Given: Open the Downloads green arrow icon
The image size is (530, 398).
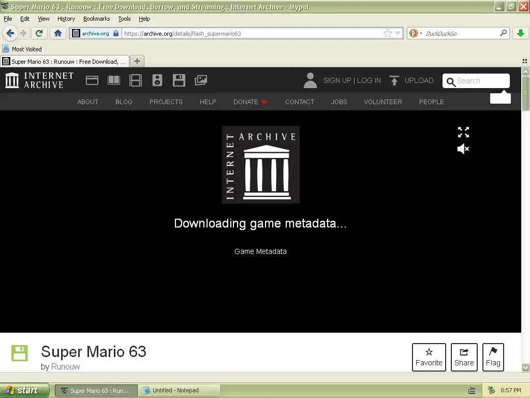Looking at the screenshot, I should coord(521,33).
